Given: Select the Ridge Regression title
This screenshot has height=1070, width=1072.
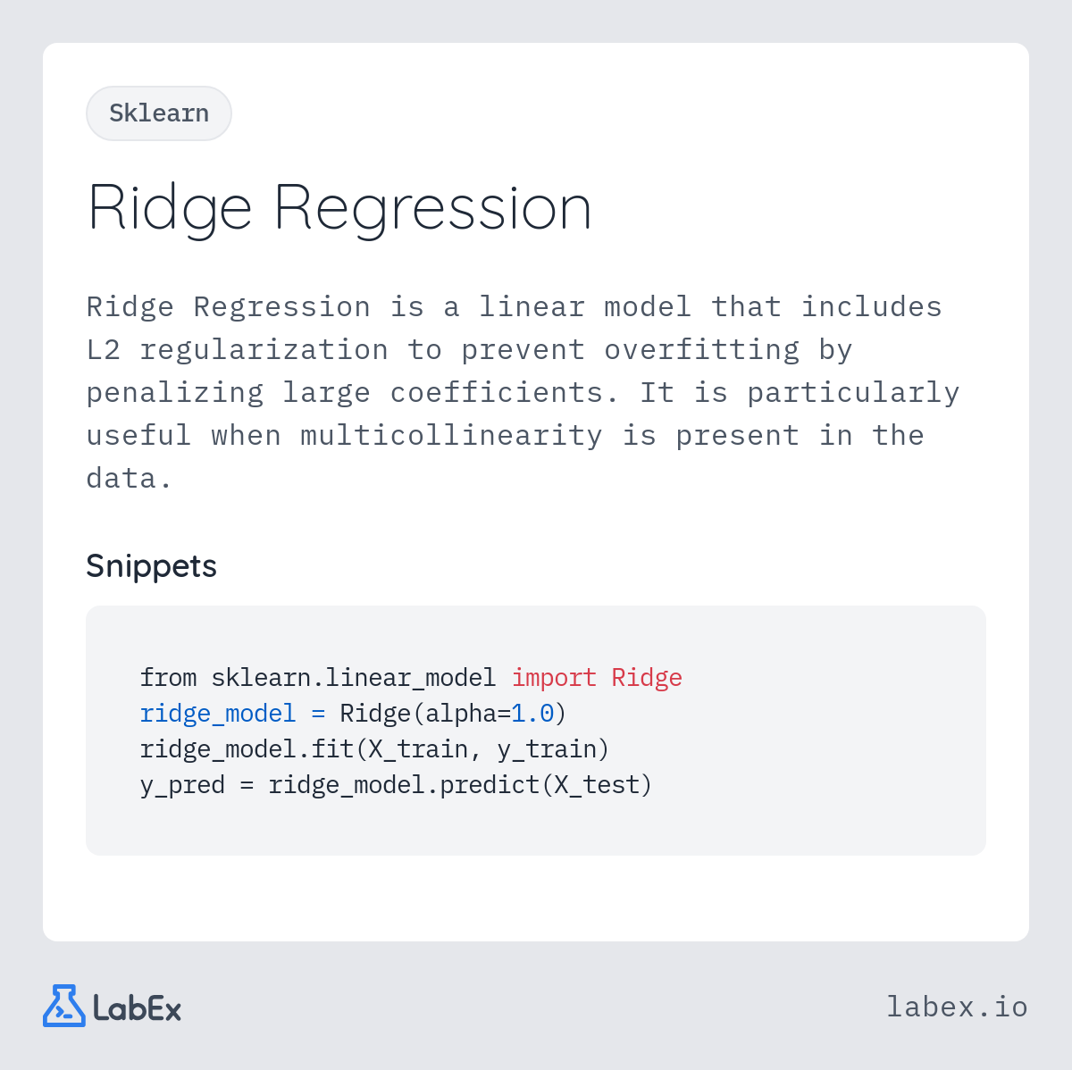Looking at the screenshot, I should point(339,209).
